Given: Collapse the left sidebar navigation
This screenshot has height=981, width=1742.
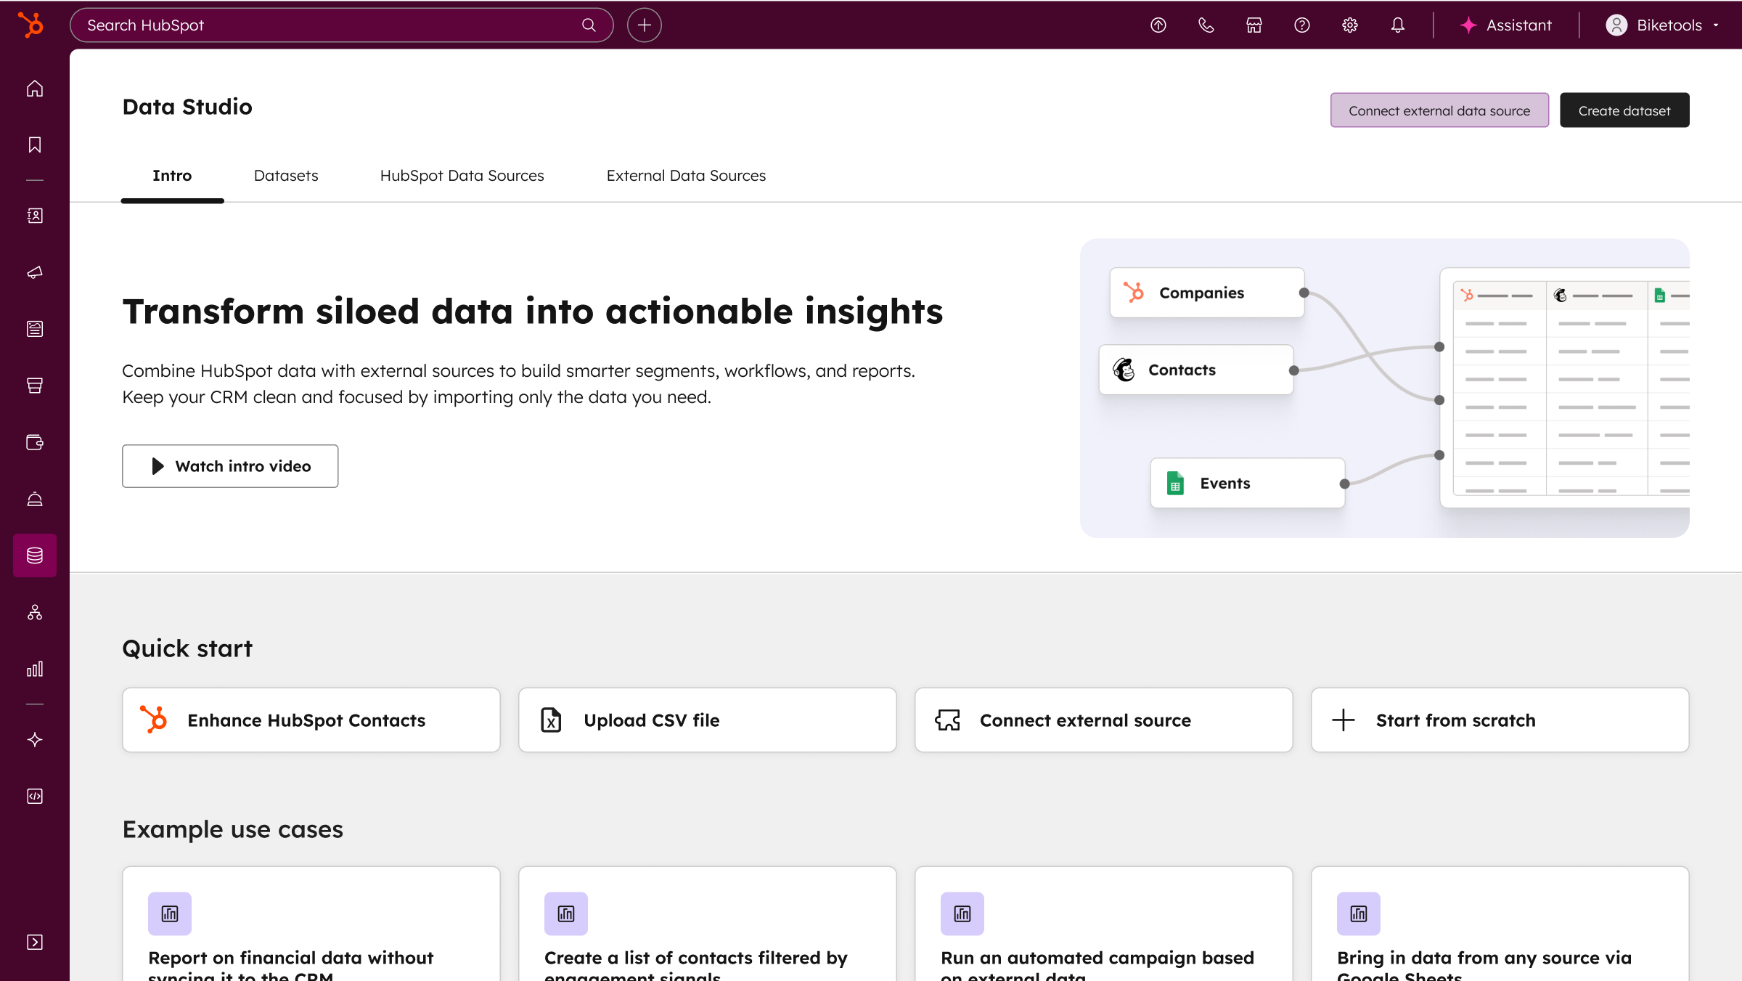Looking at the screenshot, I should tap(34, 942).
